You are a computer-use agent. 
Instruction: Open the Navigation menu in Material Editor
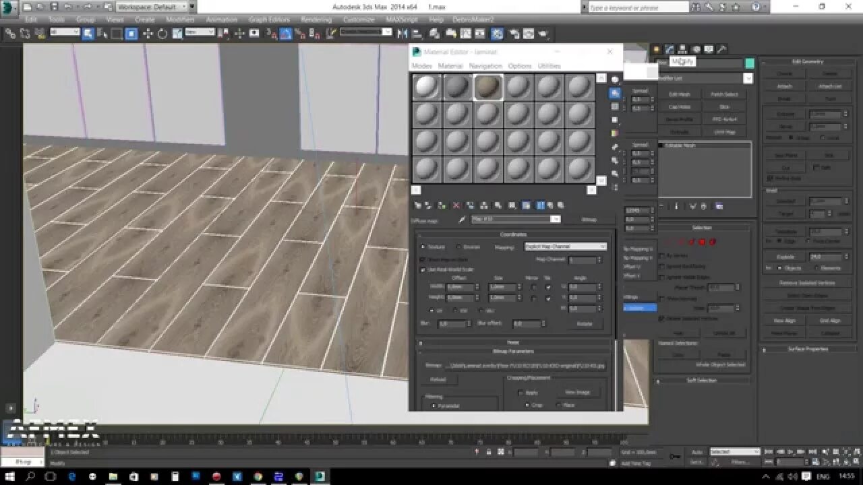point(485,66)
